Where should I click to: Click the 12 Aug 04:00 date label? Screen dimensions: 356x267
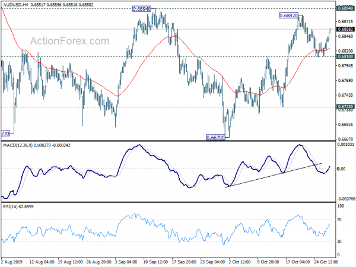pyautogui.click(x=42, y=262)
